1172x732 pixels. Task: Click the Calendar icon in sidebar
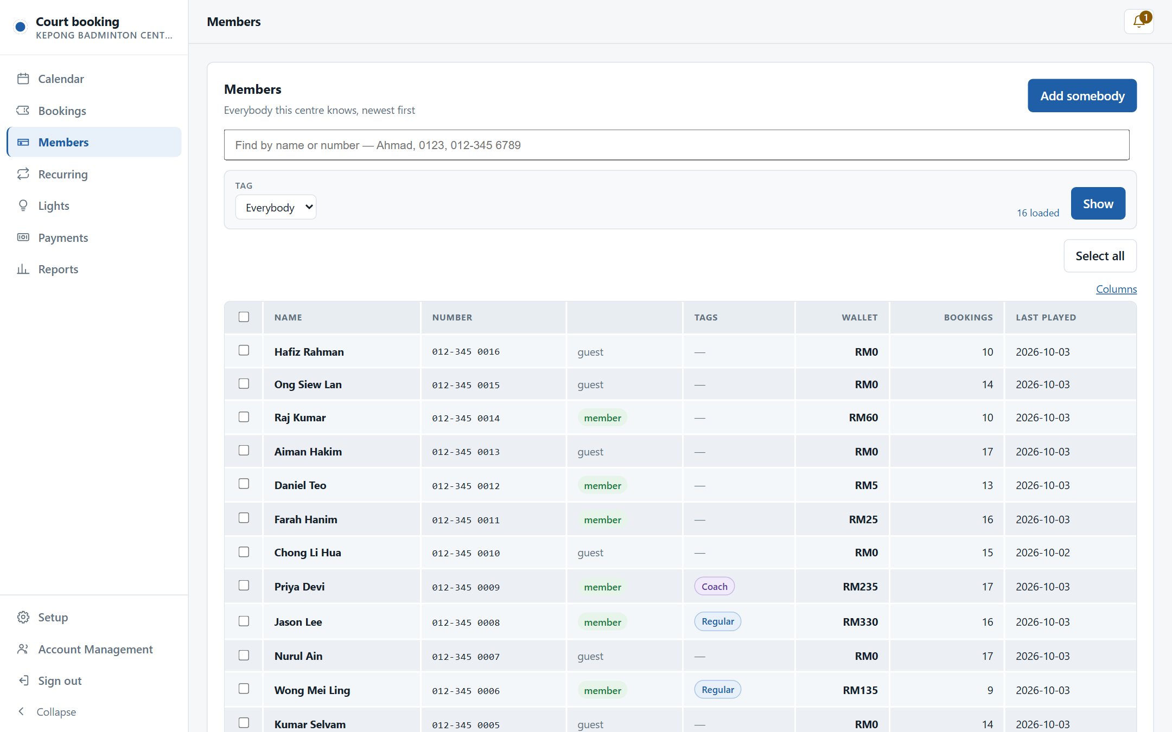[x=23, y=79]
